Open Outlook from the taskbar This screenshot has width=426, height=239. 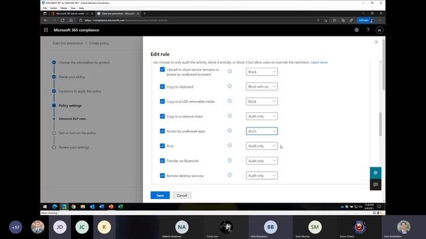pyautogui.click(x=93, y=206)
